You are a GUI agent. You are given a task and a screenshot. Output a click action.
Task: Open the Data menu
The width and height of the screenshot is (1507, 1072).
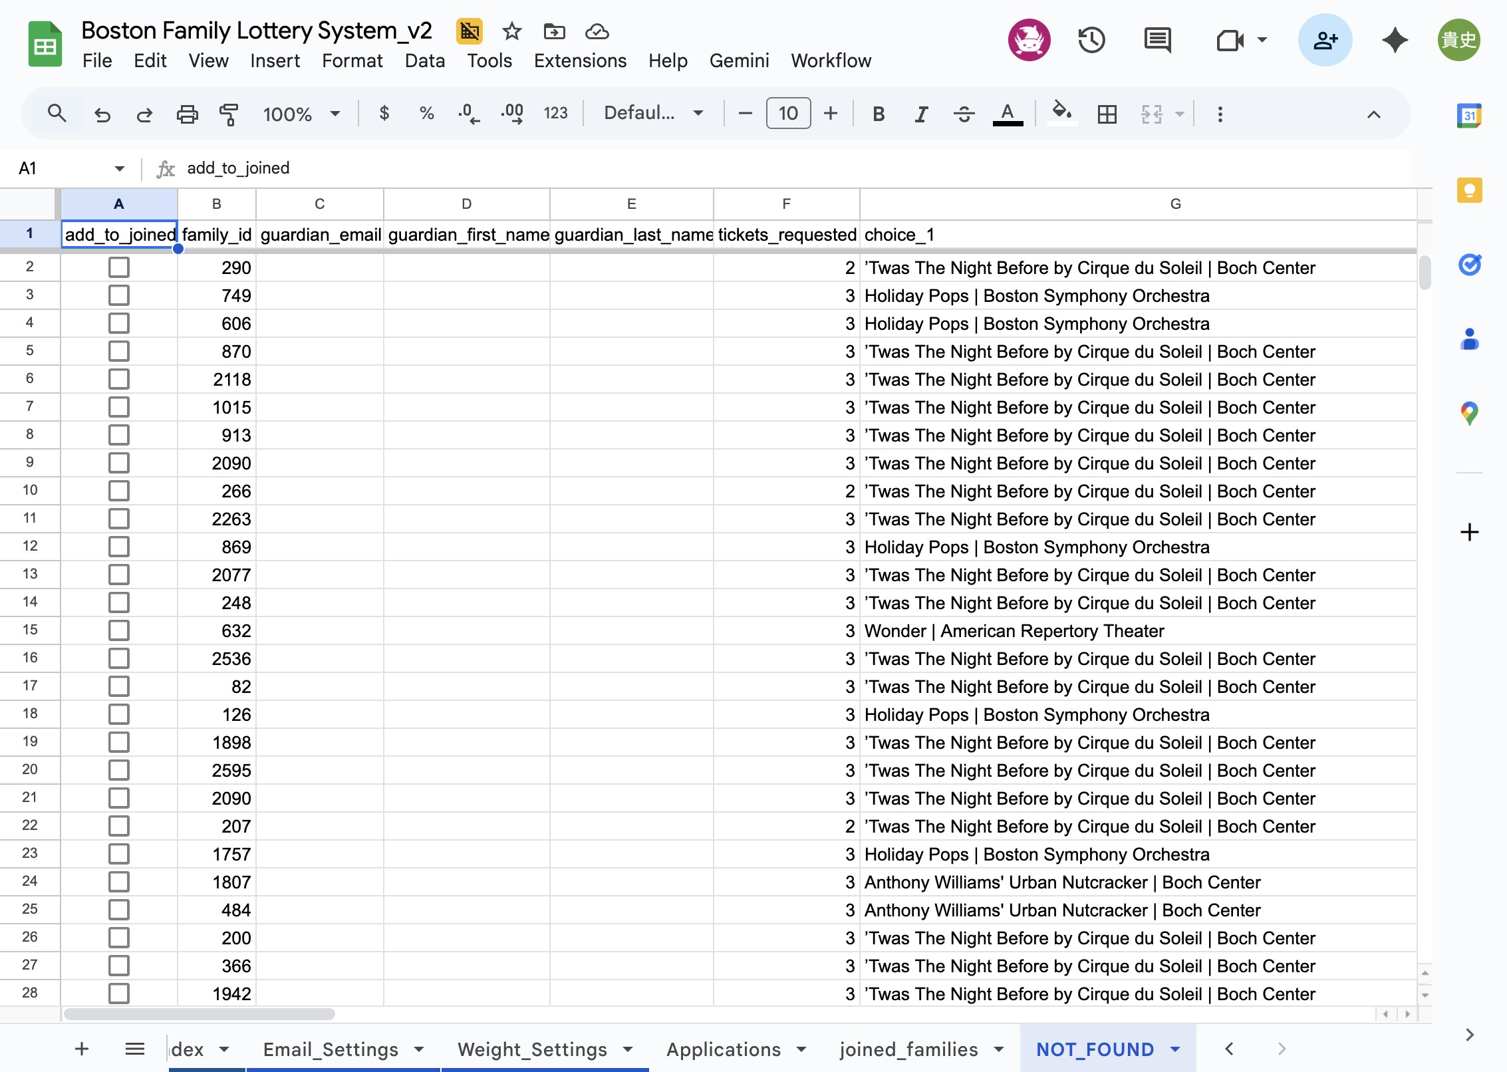(x=424, y=61)
